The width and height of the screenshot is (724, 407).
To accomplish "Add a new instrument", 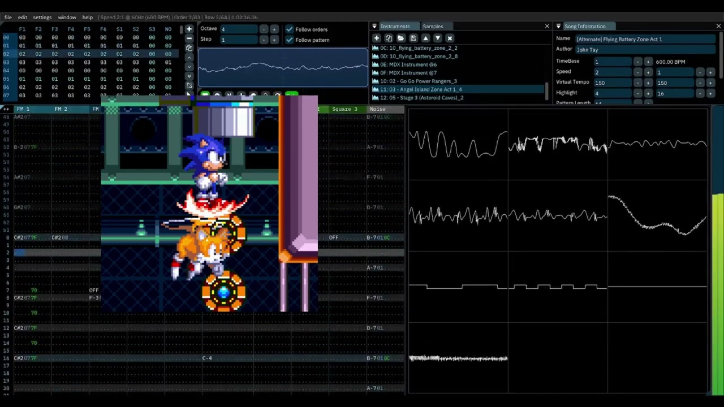I will (x=376, y=38).
